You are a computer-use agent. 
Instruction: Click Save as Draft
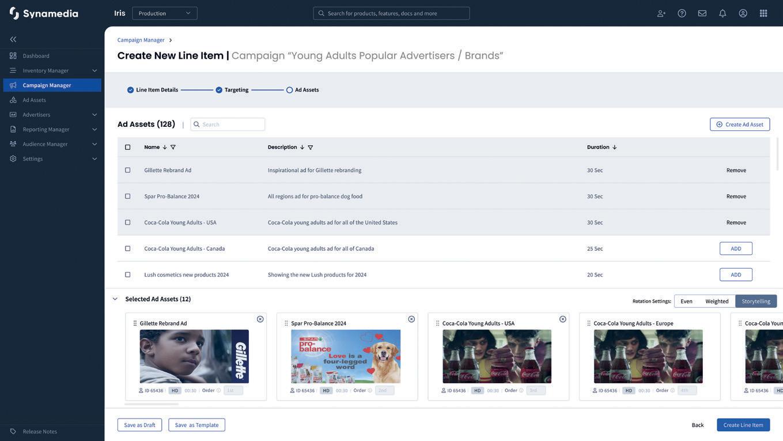tap(140, 425)
